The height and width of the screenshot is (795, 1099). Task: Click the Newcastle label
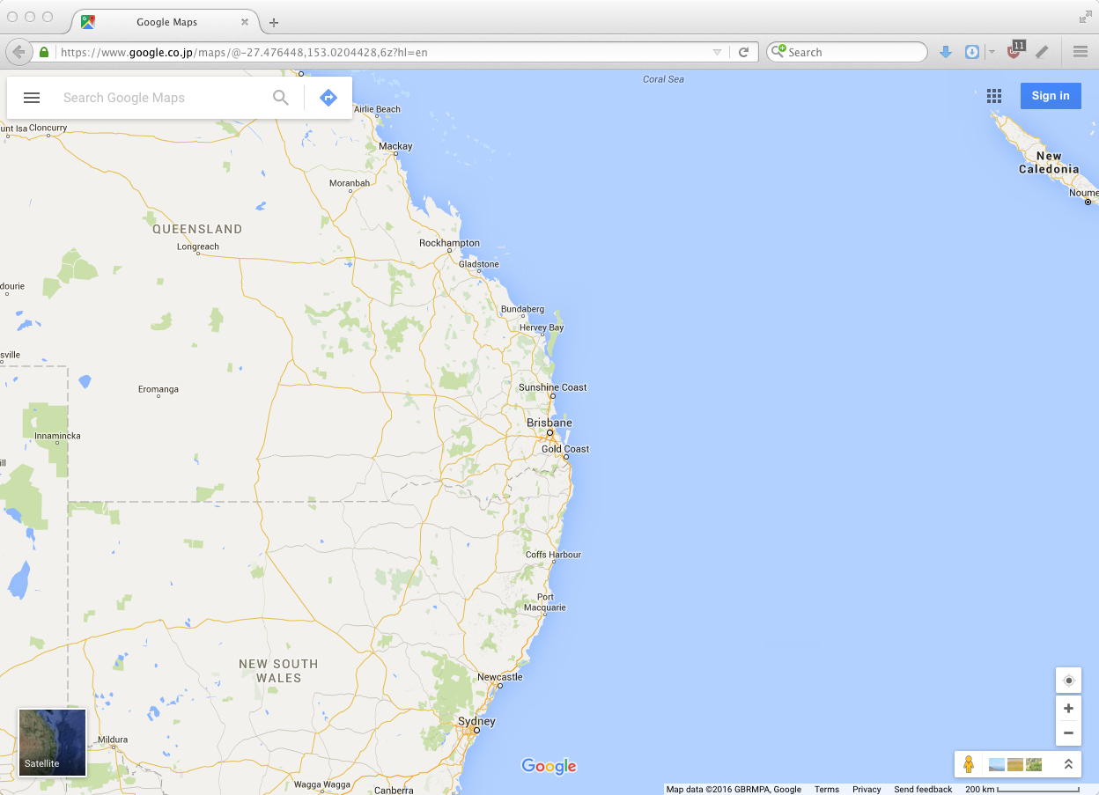(499, 677)
